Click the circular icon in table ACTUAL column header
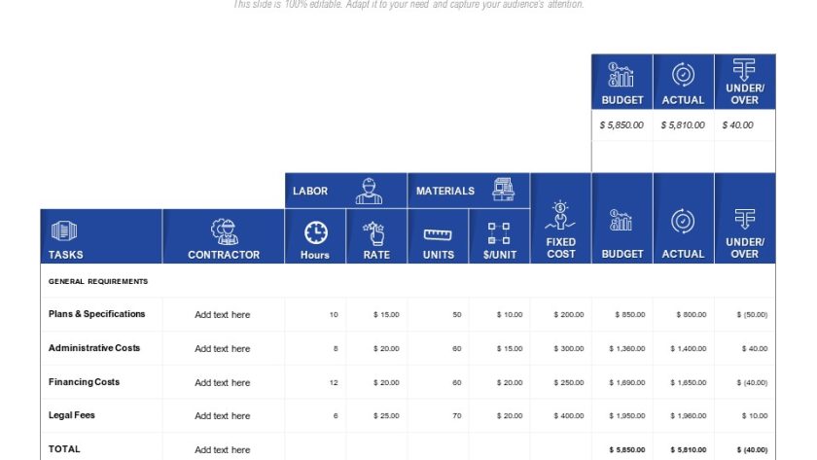 [683, 221]
